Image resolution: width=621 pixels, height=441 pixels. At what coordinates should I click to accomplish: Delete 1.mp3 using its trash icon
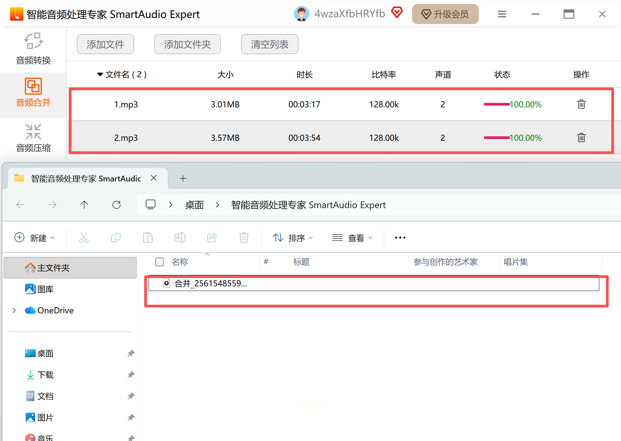(x=581, y=104)
